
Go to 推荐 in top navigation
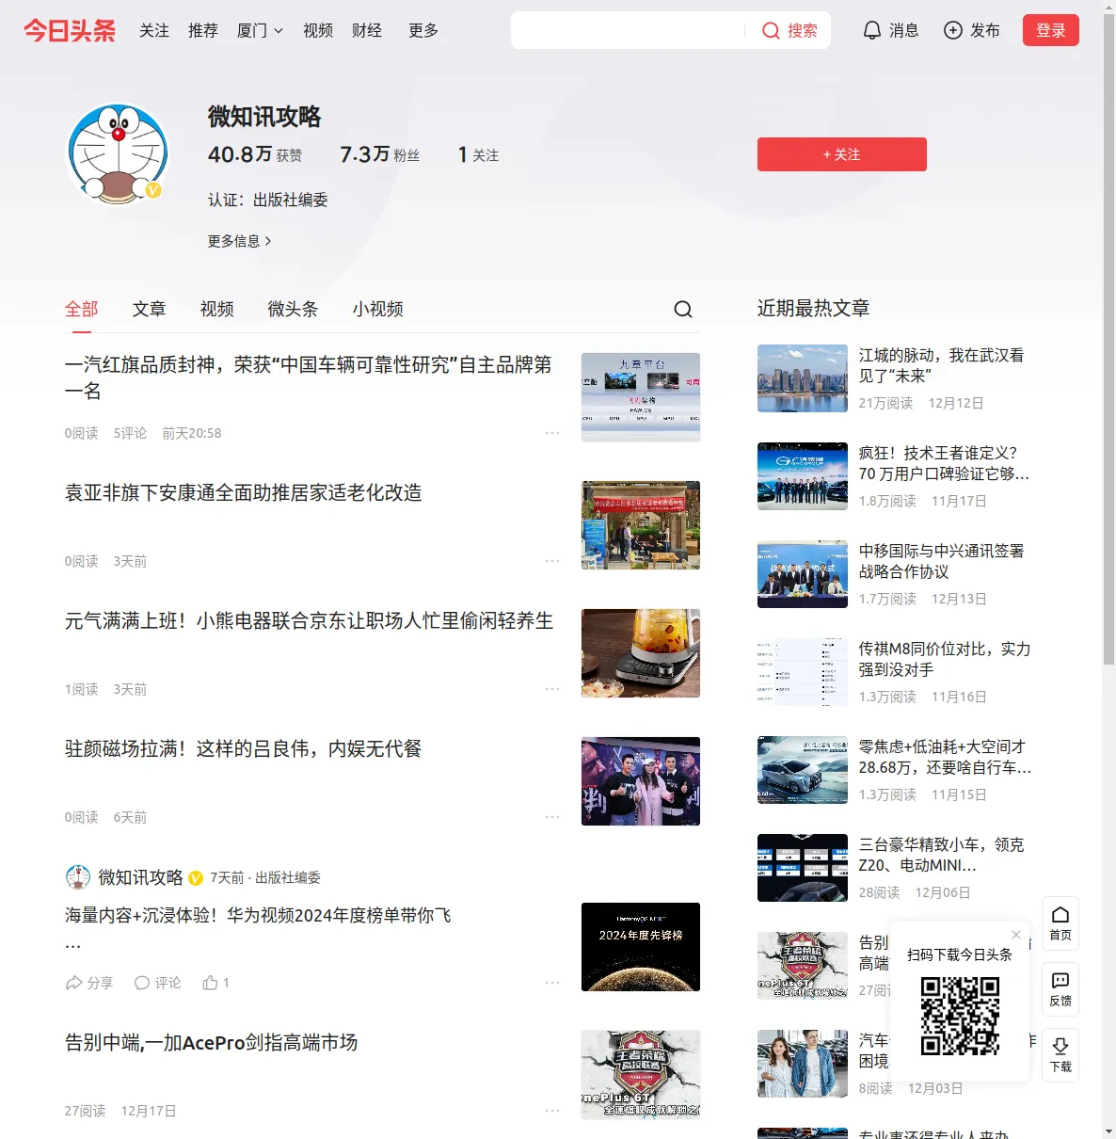point(203,31)
